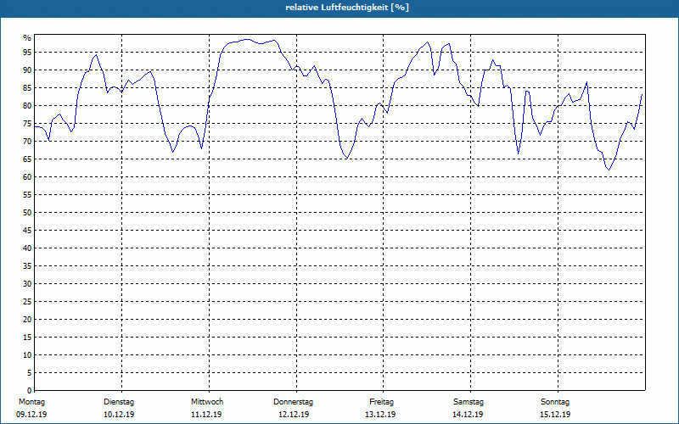The width and height of the screenshot is (679, 424).
Task: Select the 'Samstag' day label
Action: [469, 402]
